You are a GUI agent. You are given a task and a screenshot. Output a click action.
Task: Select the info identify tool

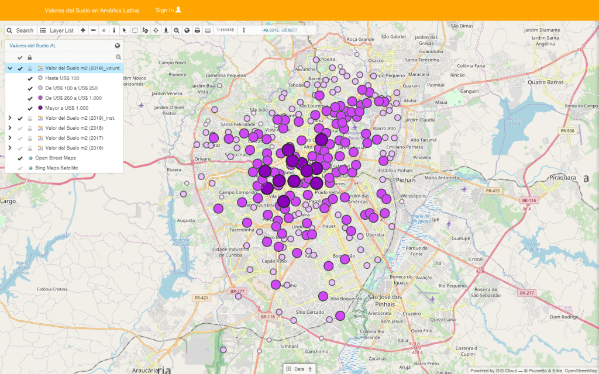pyautogui.click(x=113, y=30)
